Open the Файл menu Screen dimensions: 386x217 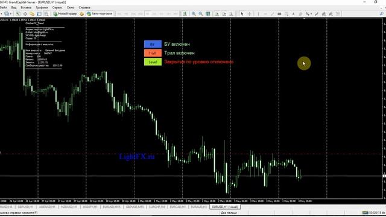(x=3, y=8)
